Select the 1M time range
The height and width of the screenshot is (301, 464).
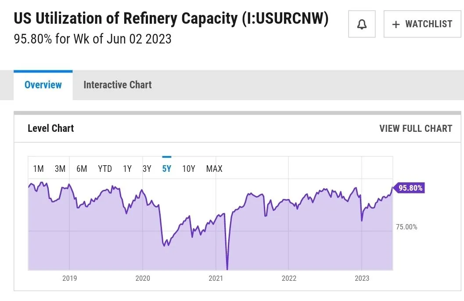coord(39,169)
